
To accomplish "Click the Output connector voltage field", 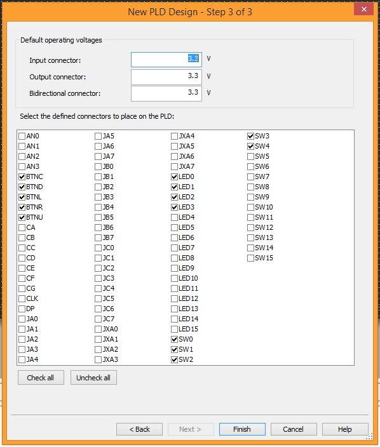I will coord(166,77).
